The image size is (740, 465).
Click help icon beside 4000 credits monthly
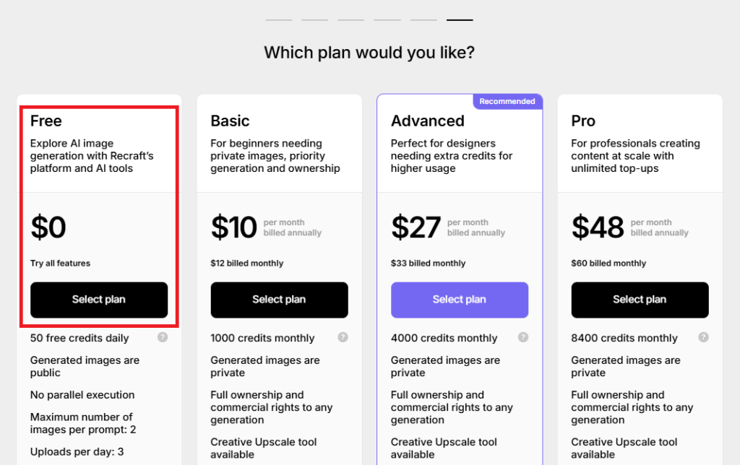coord(523,337)
